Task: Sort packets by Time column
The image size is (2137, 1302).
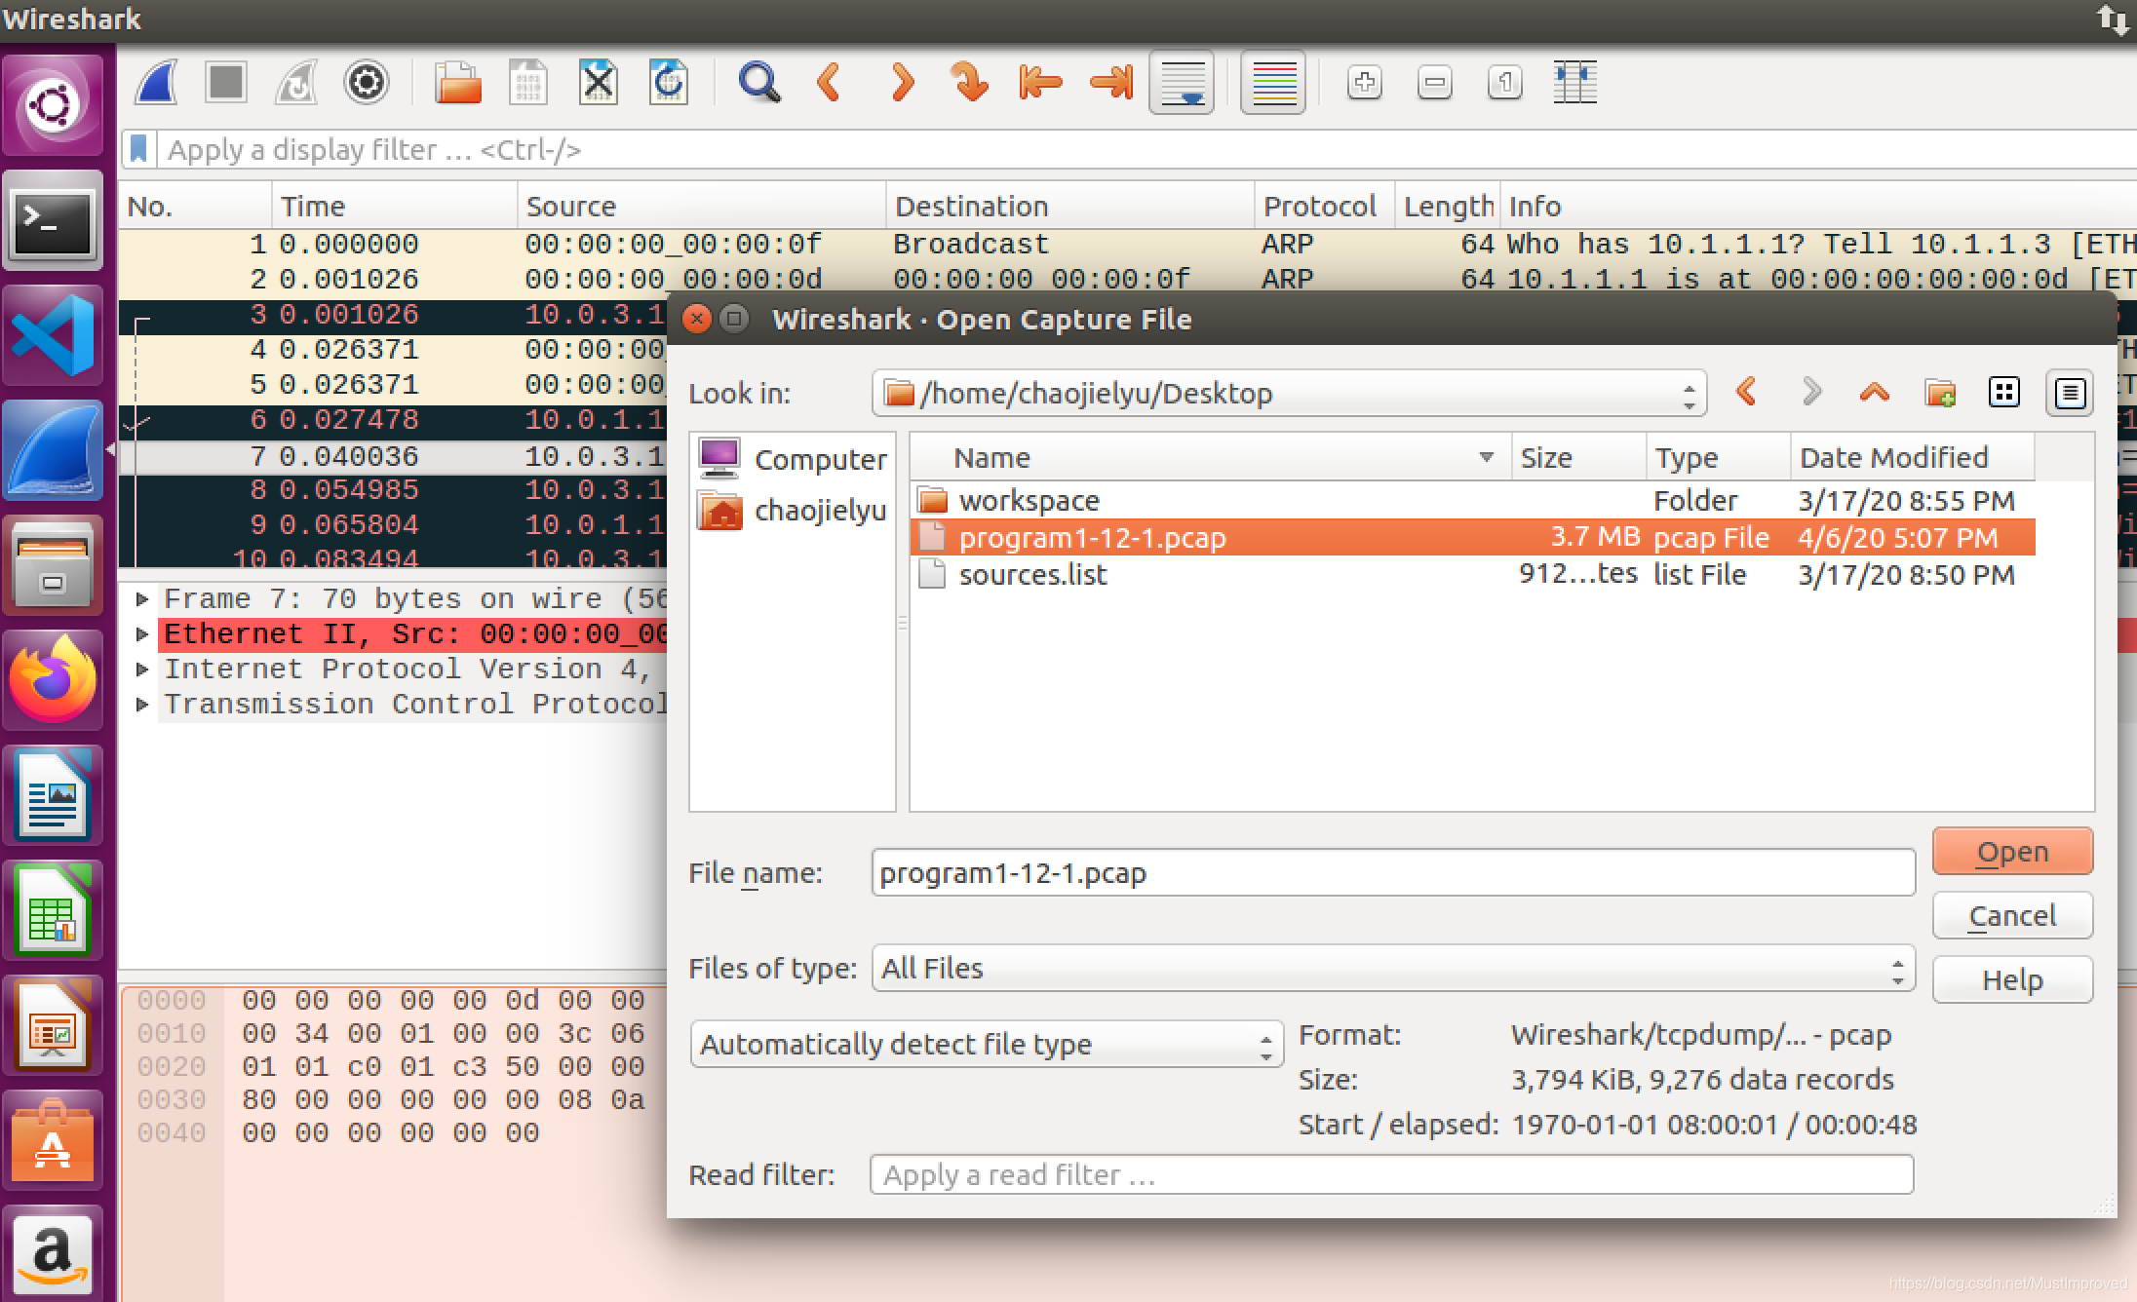Action: click(x=394, y=206)
